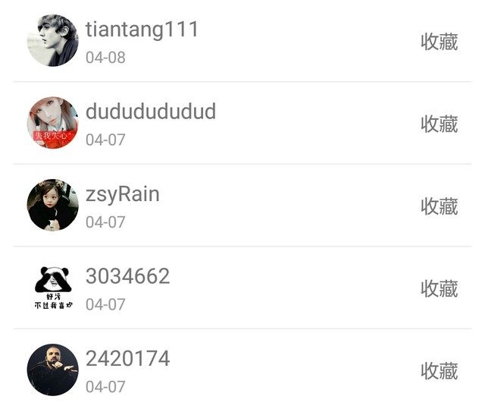The width and height of the screenshot is (485, 409).
Task: Open zsyRain's avatar photo
Action: click(52, 205)
